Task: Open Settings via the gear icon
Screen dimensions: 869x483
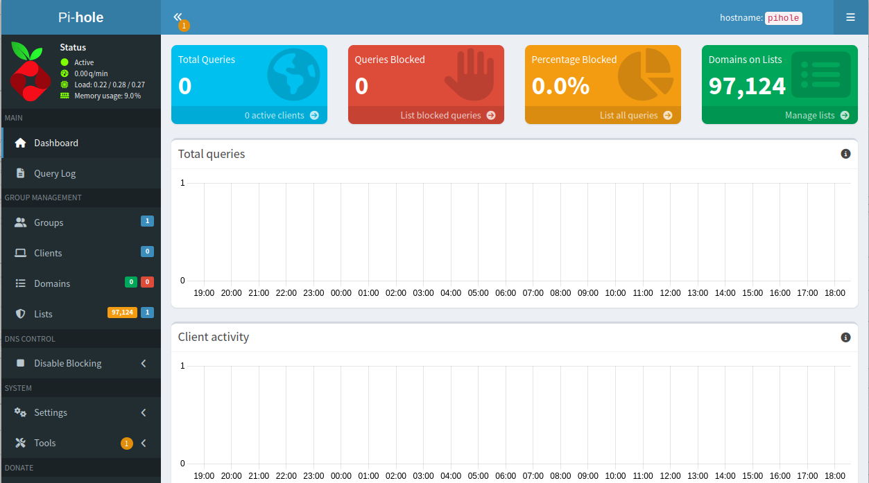Action: (19, 412)
